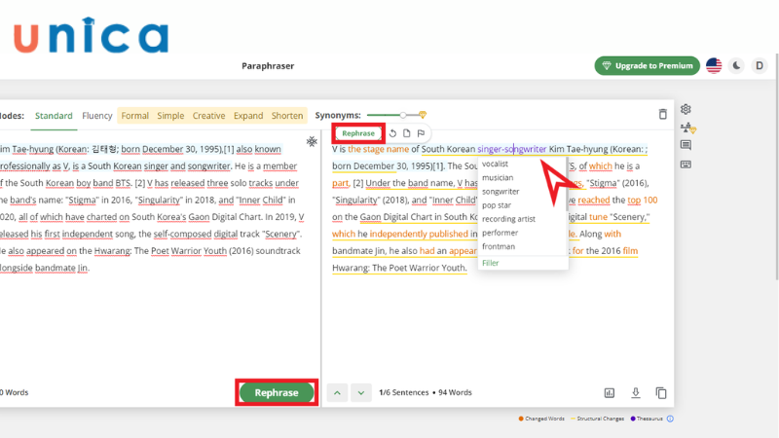
Task: Open the premium compare modes icon
Action: click(688, 128)
